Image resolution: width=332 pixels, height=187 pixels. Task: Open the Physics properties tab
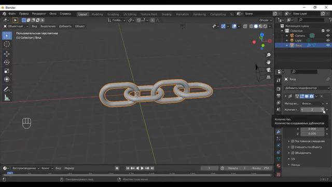279,145
